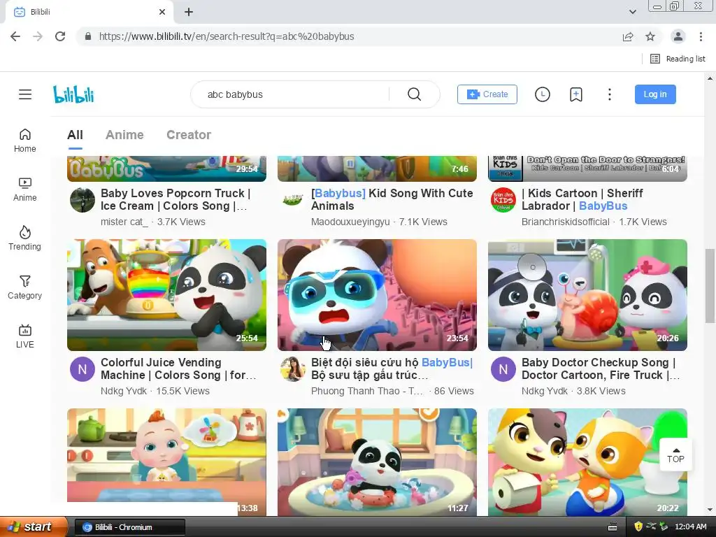
Task: Click in the abc babybus search field
Action: tap(292, 94)
